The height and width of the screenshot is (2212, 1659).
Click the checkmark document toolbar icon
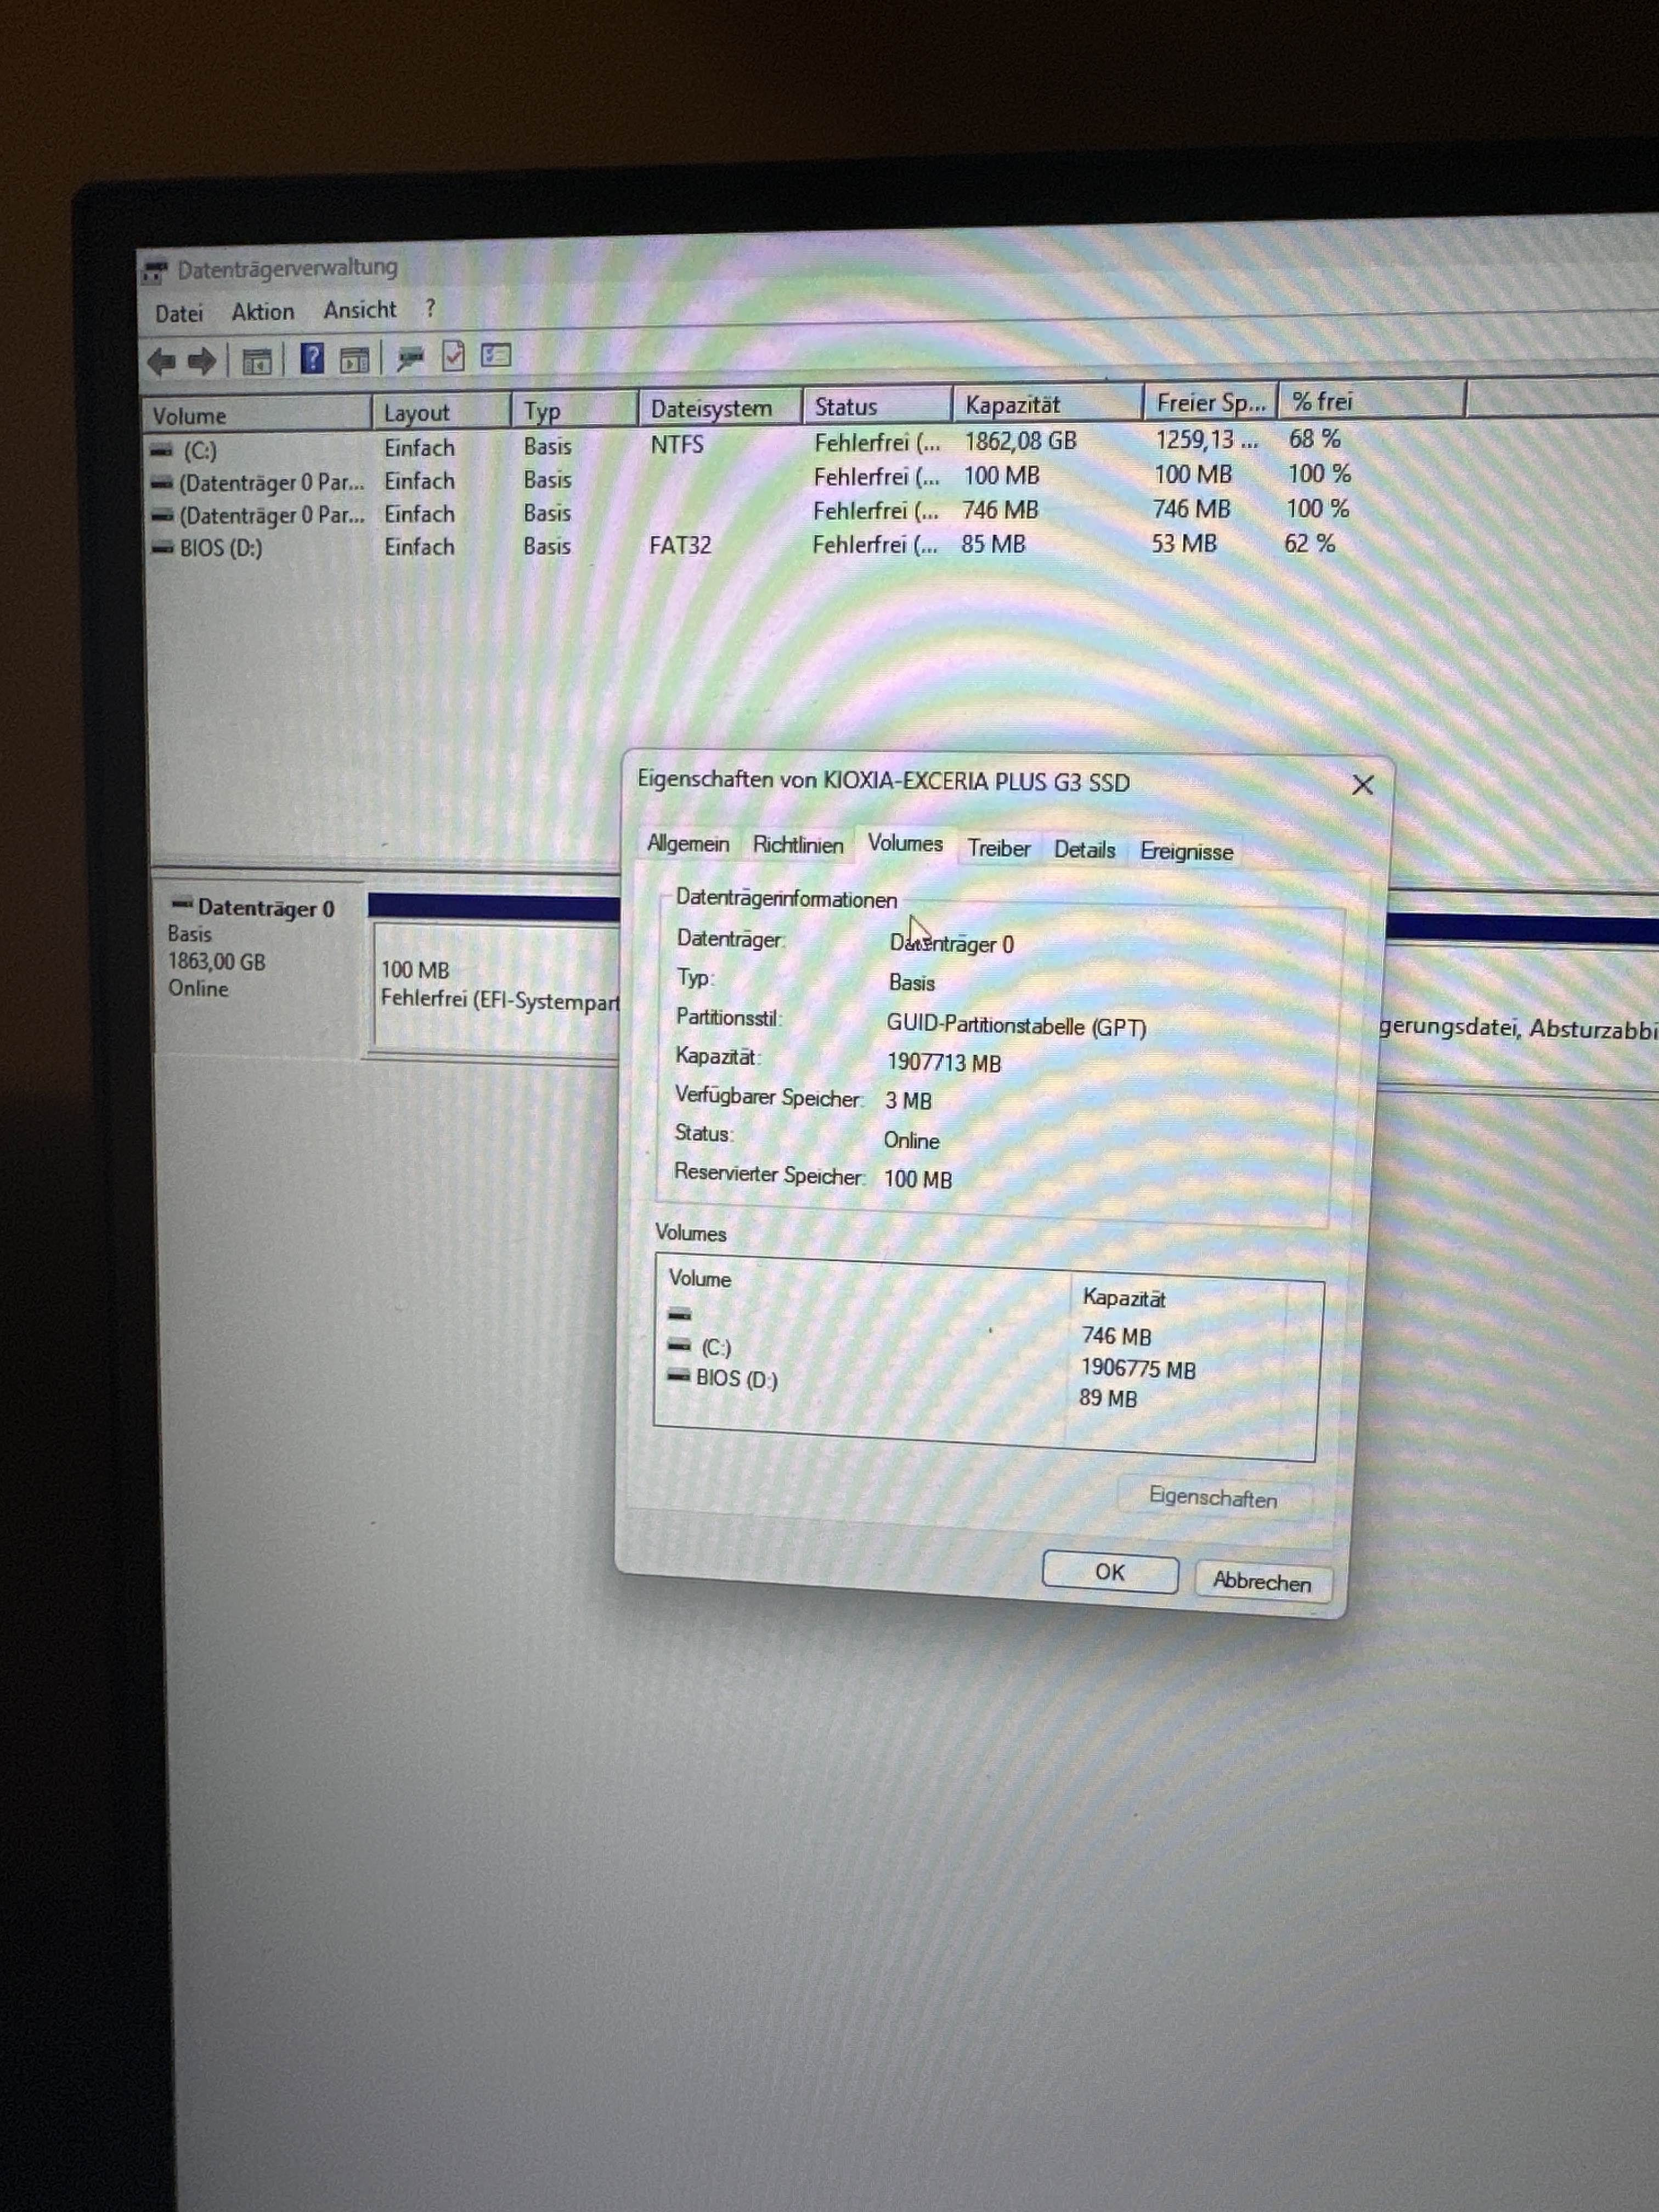(453, 356)
